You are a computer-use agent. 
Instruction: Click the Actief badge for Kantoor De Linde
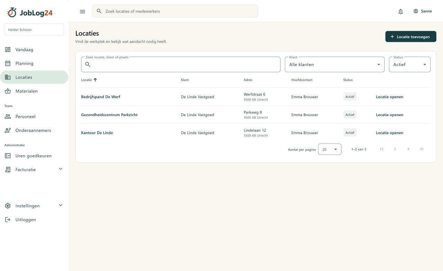point(350,133)
